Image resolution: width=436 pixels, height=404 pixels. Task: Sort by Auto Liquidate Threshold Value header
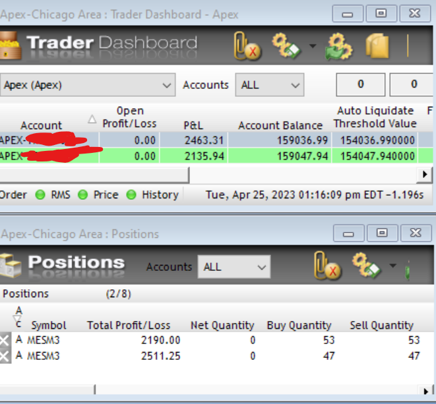(x=375, y=117)
